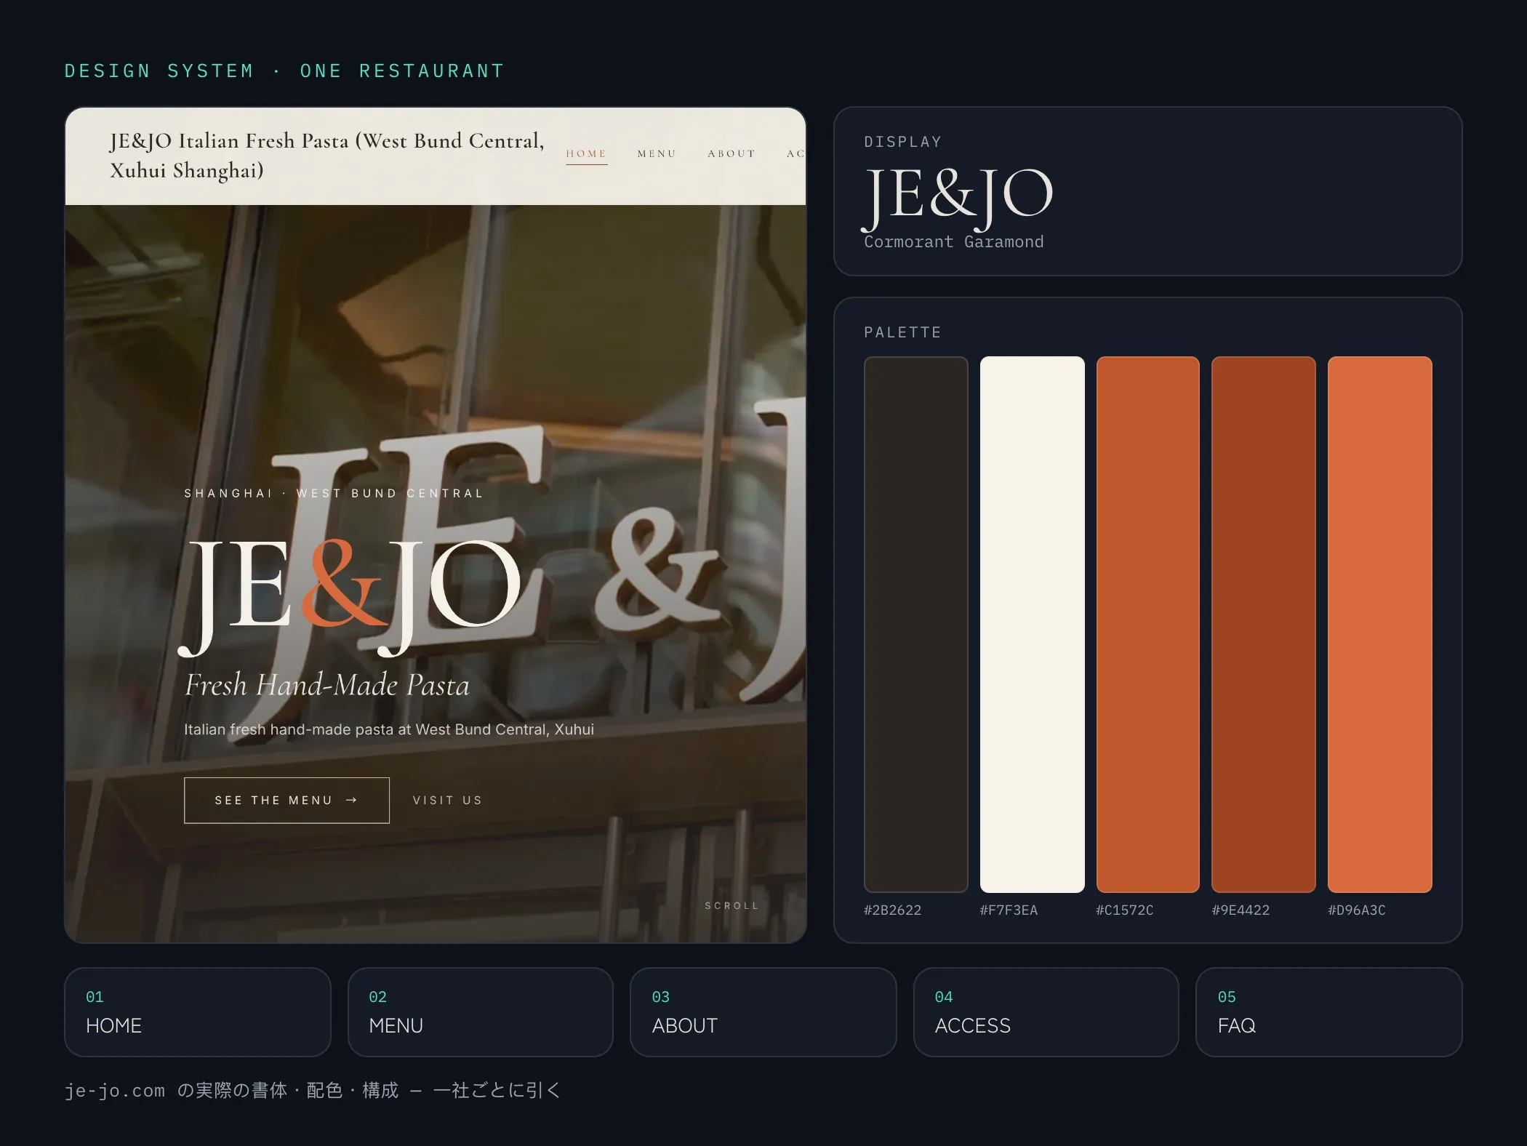Select the dark swatch #2B2622
Screen dimensions: 1527x1146
915,625
